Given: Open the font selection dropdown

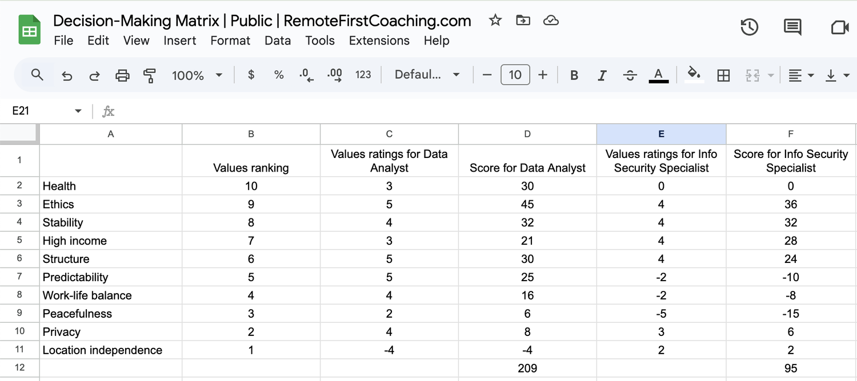Looking at the screenshot, I should (x=426, y=75).
